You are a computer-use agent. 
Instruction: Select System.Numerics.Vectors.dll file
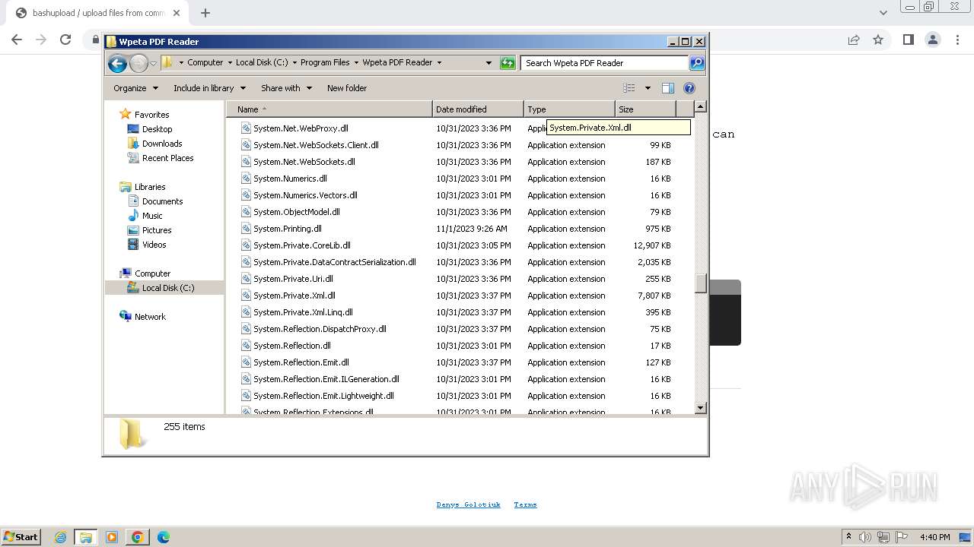(305, 195)
